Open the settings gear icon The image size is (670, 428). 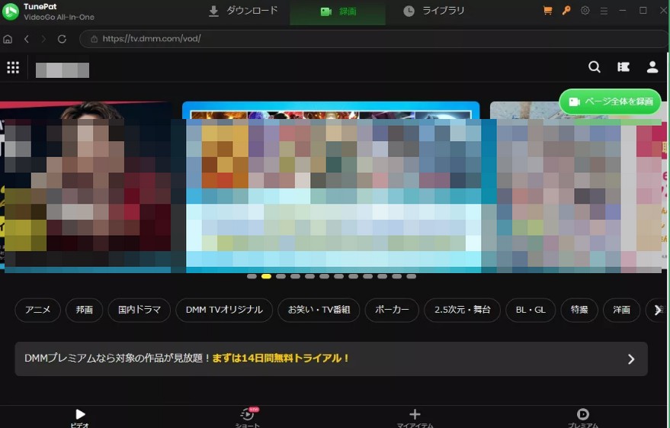(x=585, y=10)
